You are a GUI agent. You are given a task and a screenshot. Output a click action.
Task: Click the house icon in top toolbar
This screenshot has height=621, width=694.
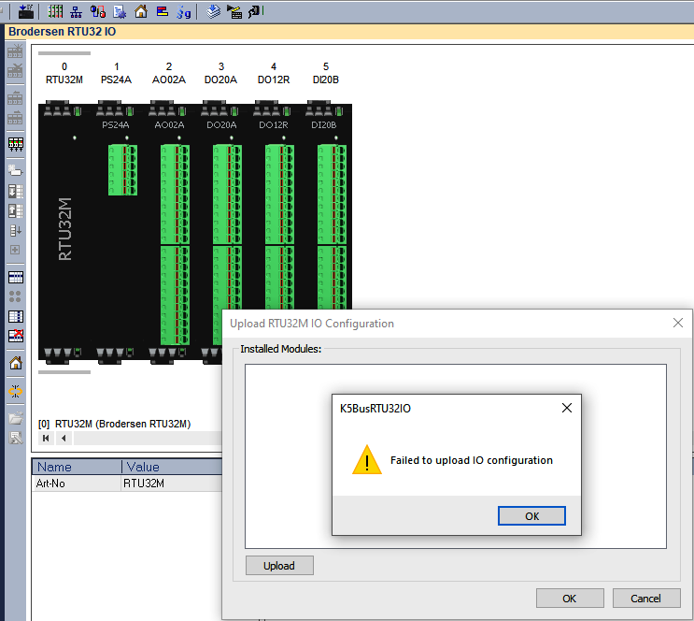click(141, 11)
